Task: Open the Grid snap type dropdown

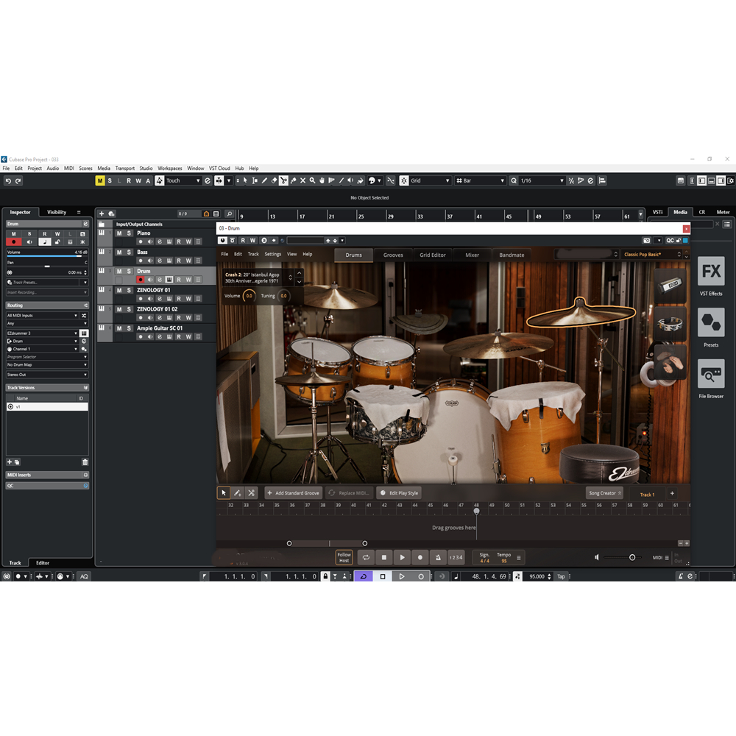Action: pyautogui.click(x=430, y=181)
